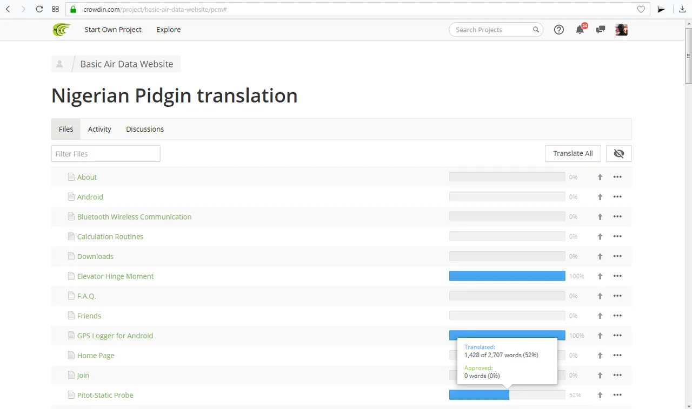Click upload arrow for GPS Logger for Android
The width and height of the screenshot is (692, 409).
pos(600,336)
